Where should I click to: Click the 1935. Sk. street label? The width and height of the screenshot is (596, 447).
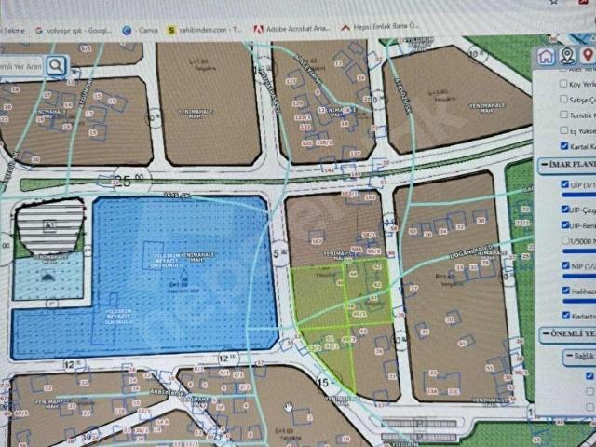pyautogui.click(x=177, y=195)
